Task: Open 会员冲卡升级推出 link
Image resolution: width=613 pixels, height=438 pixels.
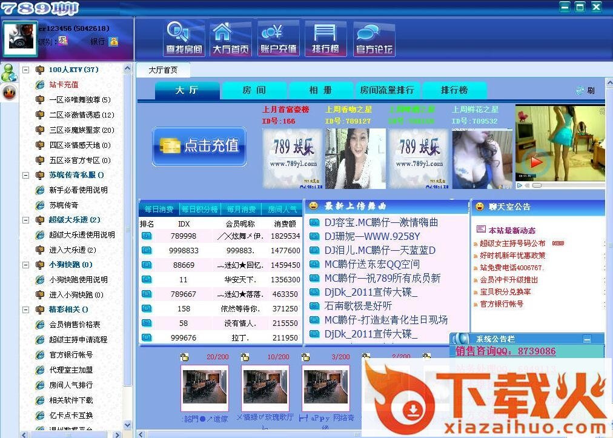Action: click(509, 280)
